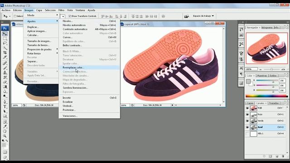Viewport: 290px width, 163px height.
Task: Select the Type tool
Action: [x=5, y=107]
